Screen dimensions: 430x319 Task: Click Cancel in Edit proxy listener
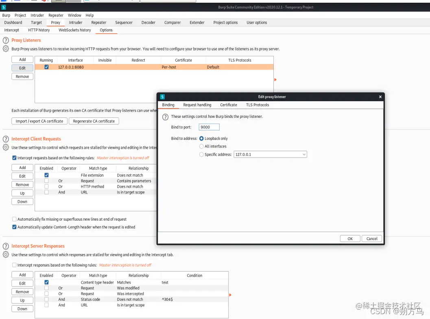pos(372,239)
